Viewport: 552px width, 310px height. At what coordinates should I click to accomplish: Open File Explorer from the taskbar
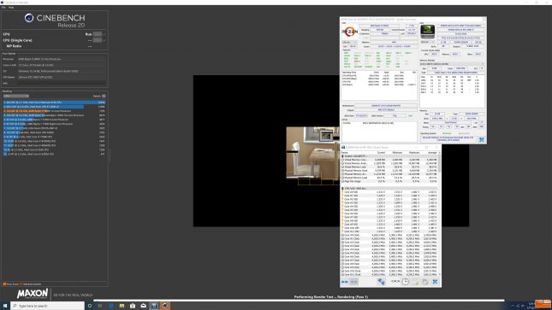[122, 306]
